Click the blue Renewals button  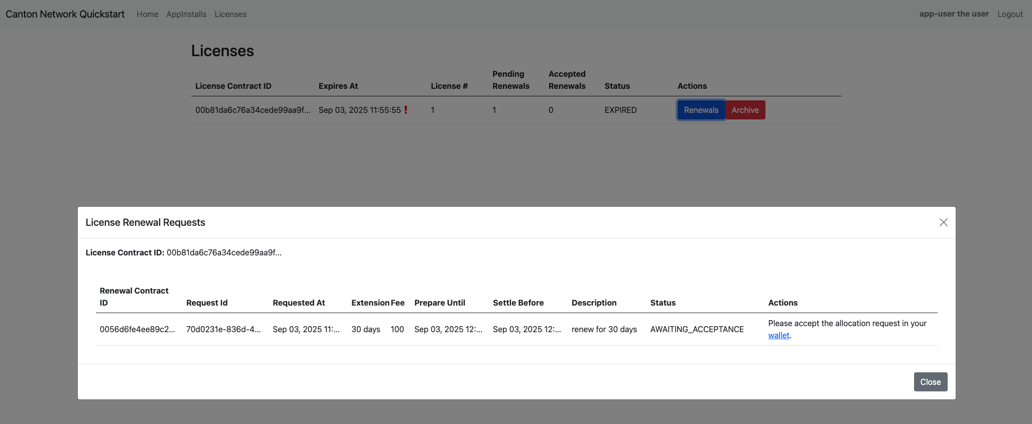click(701, 110)
